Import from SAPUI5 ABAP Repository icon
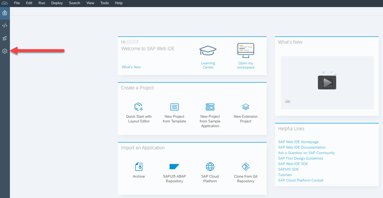This screenshot has width=383, height=198. [174, 167]
